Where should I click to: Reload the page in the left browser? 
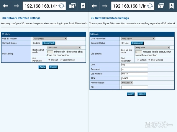(x=62, y=6)
